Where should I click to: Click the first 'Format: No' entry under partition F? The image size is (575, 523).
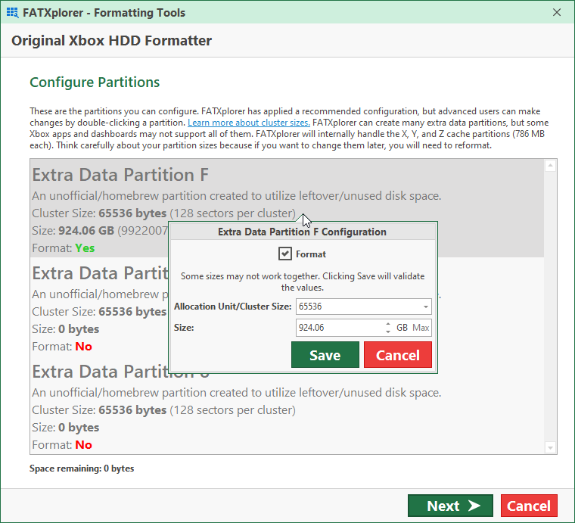(x=62, y=346)
